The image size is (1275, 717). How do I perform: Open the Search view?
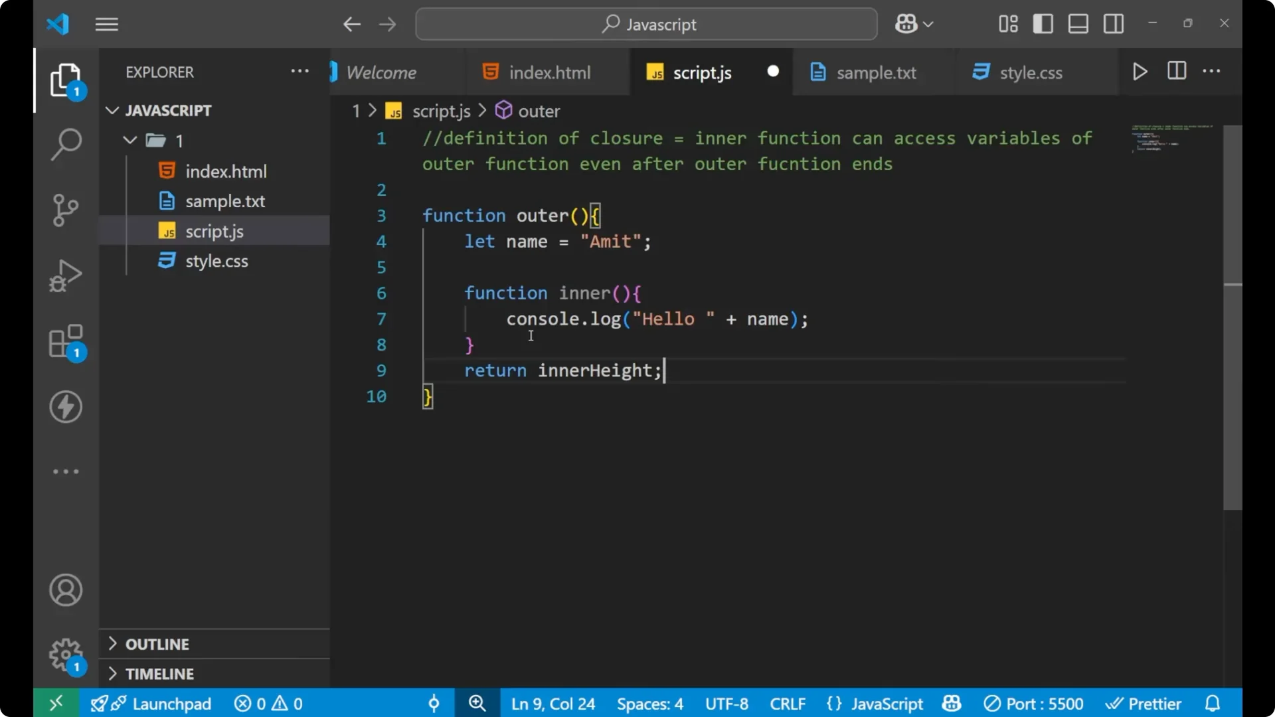point(65,143)
